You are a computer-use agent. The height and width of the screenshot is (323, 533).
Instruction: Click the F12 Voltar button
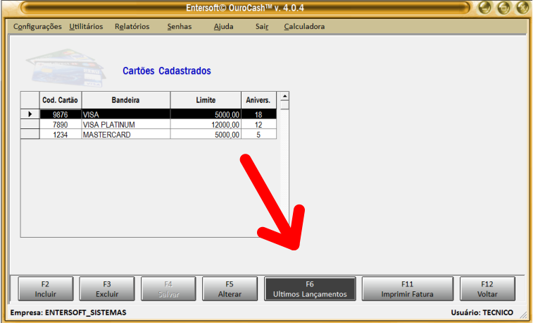(487, 289)
